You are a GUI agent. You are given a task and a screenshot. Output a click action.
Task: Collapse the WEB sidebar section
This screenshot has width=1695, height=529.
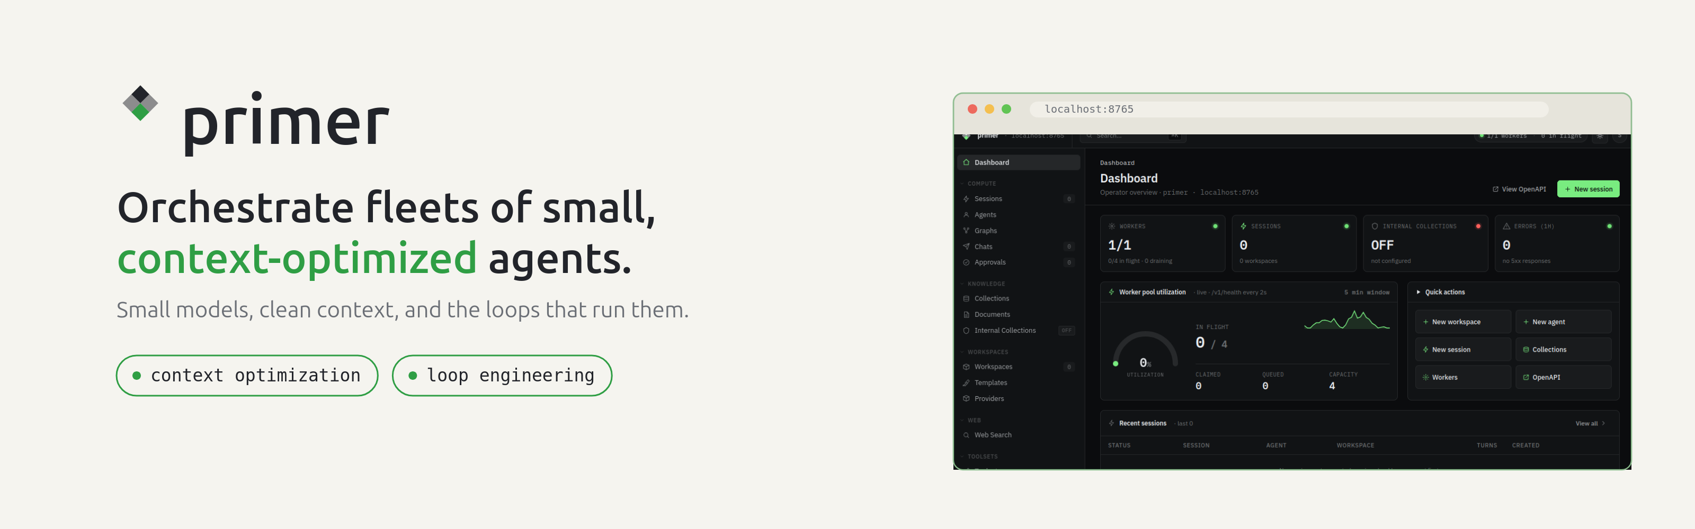tap(970, 421)
